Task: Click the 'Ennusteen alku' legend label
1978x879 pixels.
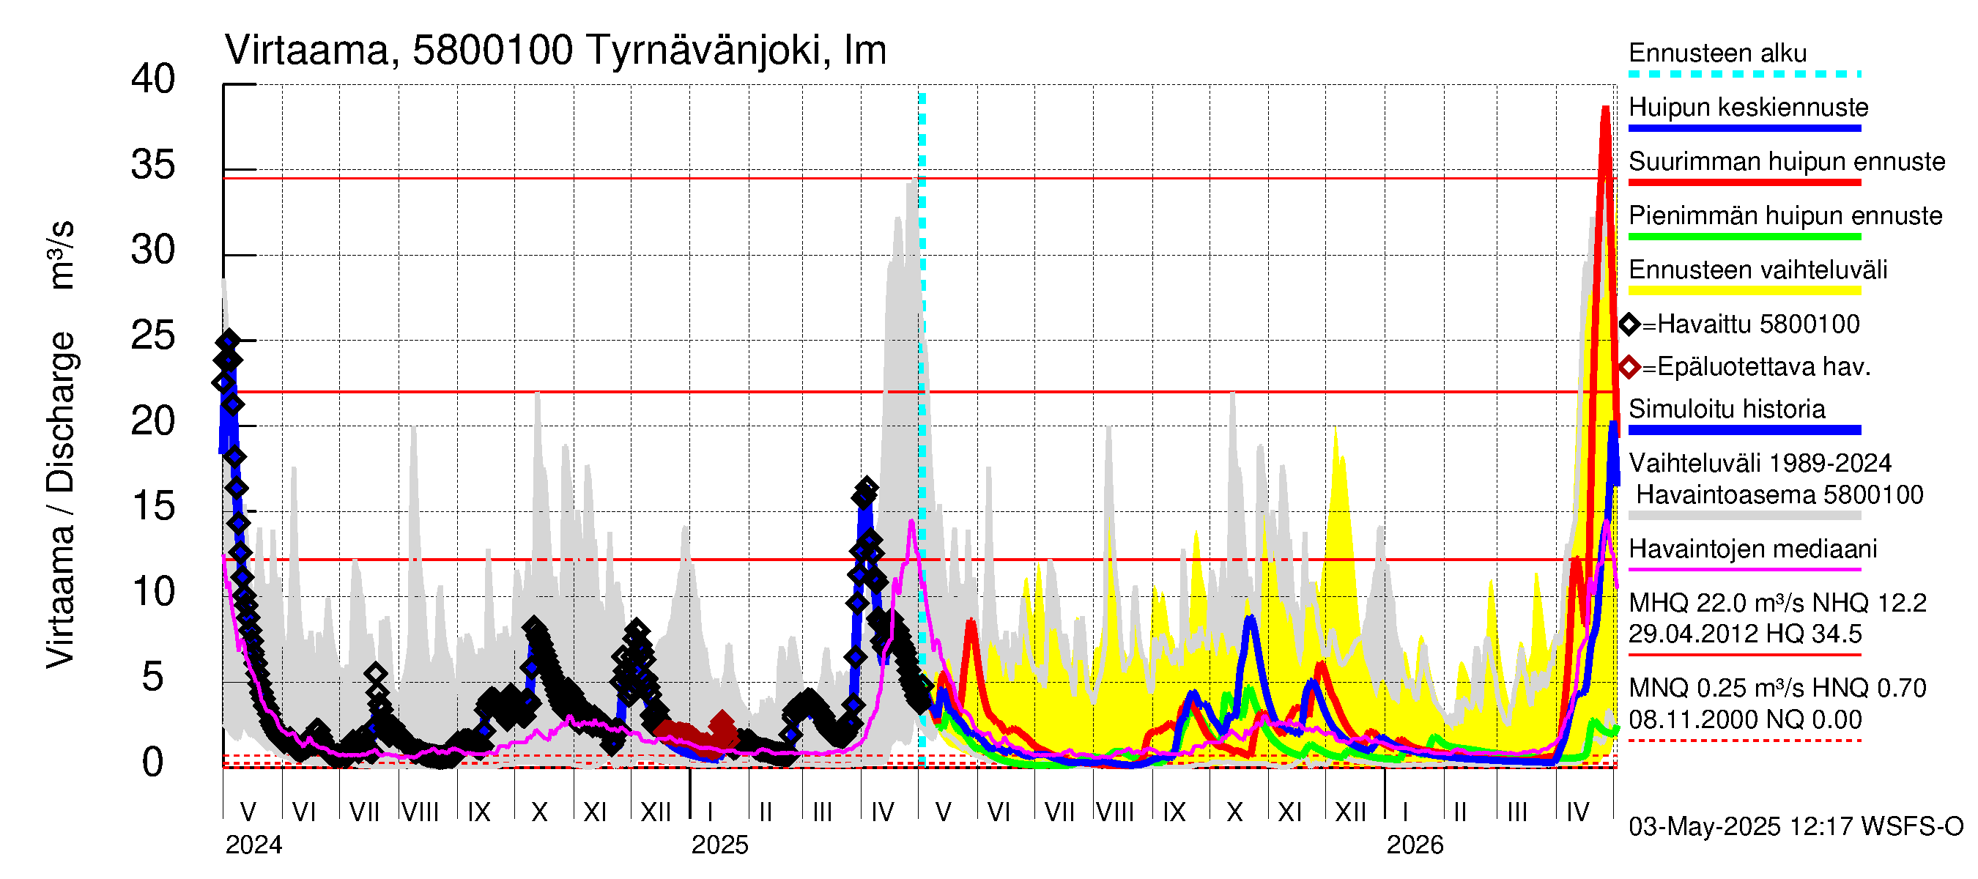Action: [x=1718, y=53]
